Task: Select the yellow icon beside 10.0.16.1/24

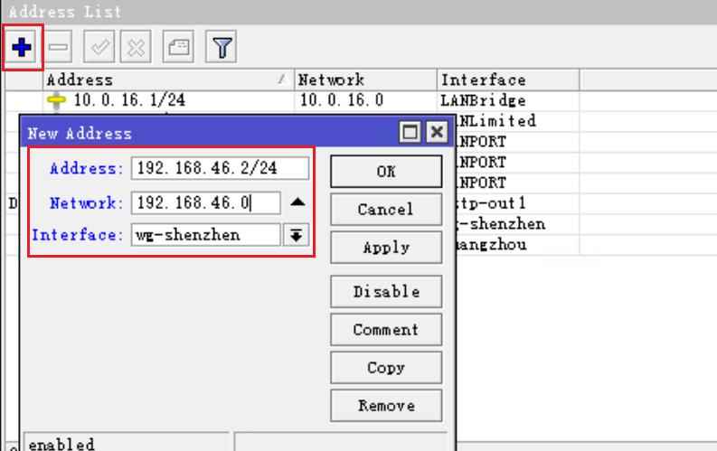Action: coord(56,100)
